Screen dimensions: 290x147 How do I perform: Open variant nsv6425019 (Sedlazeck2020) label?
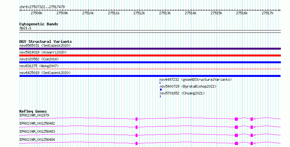tap(45, 73)
